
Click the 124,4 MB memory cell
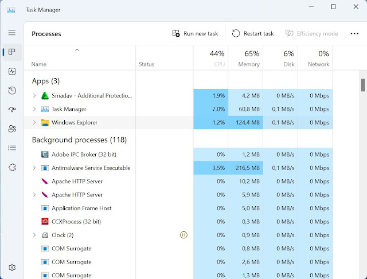pos(245,122)
